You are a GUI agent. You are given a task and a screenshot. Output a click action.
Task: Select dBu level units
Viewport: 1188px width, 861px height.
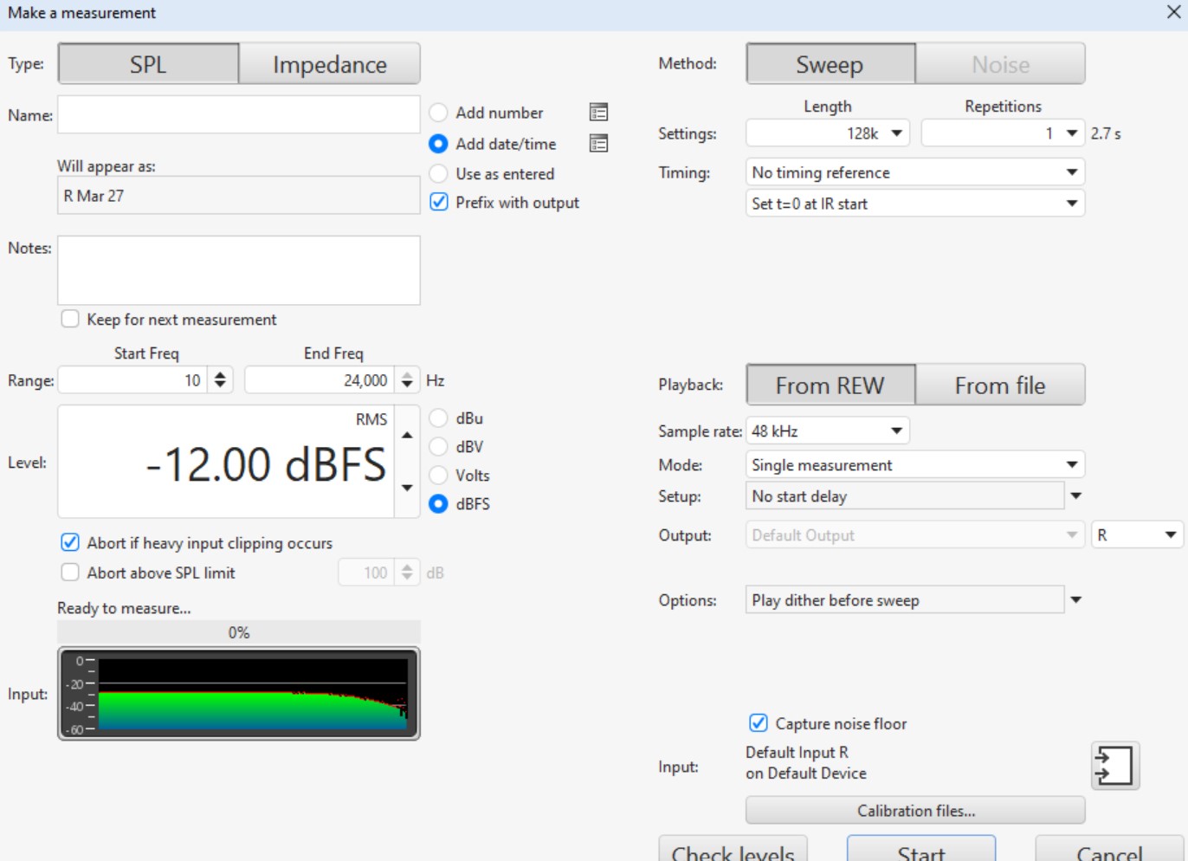[x=439, y=418]
